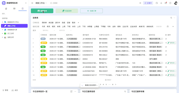
Task: Click the chart icon of 油耗分析
Action: (5, 37)
